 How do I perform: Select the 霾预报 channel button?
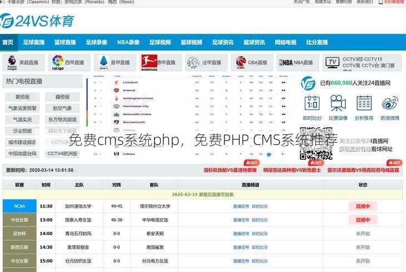[x=62, y=97]
